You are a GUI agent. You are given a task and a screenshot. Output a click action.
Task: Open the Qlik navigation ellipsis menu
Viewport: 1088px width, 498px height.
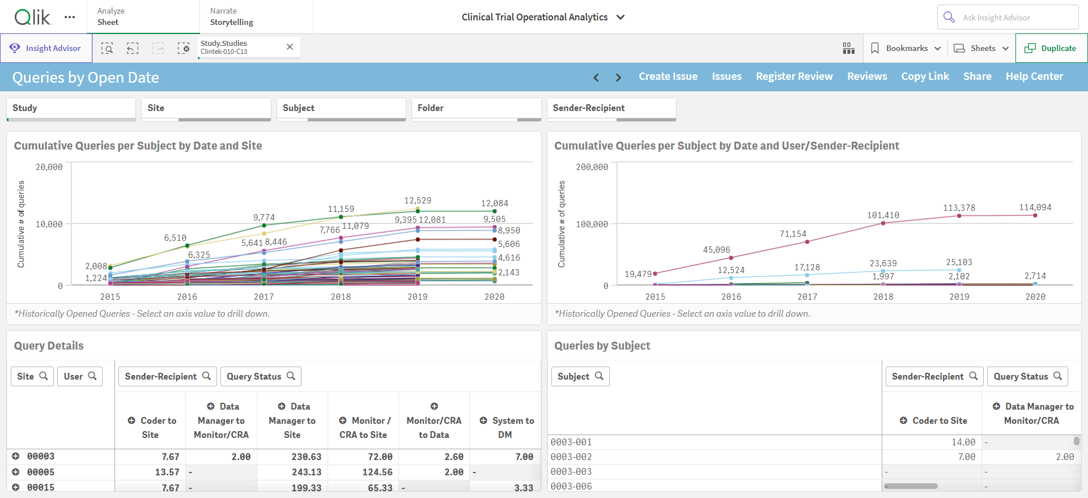(x=70, y=17)
